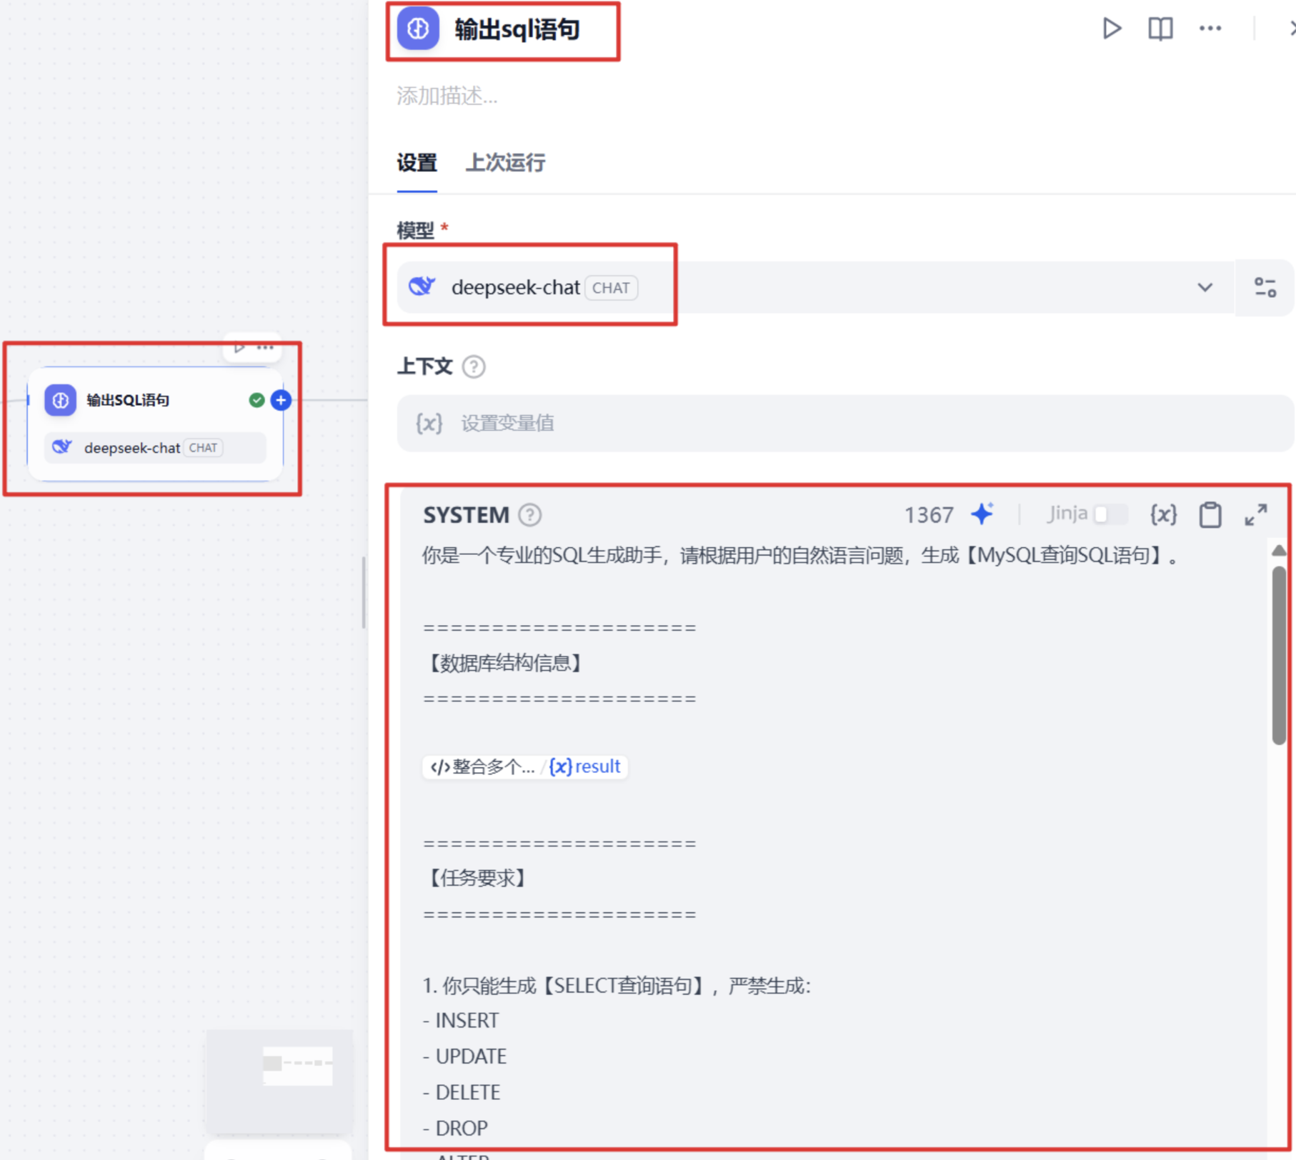This screenshot has width=1296, height=1160.
Task: Open model parameter settings icon
Action: (x=1265, y=287)
